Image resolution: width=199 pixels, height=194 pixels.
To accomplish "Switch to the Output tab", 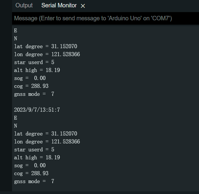I will 24,5.
